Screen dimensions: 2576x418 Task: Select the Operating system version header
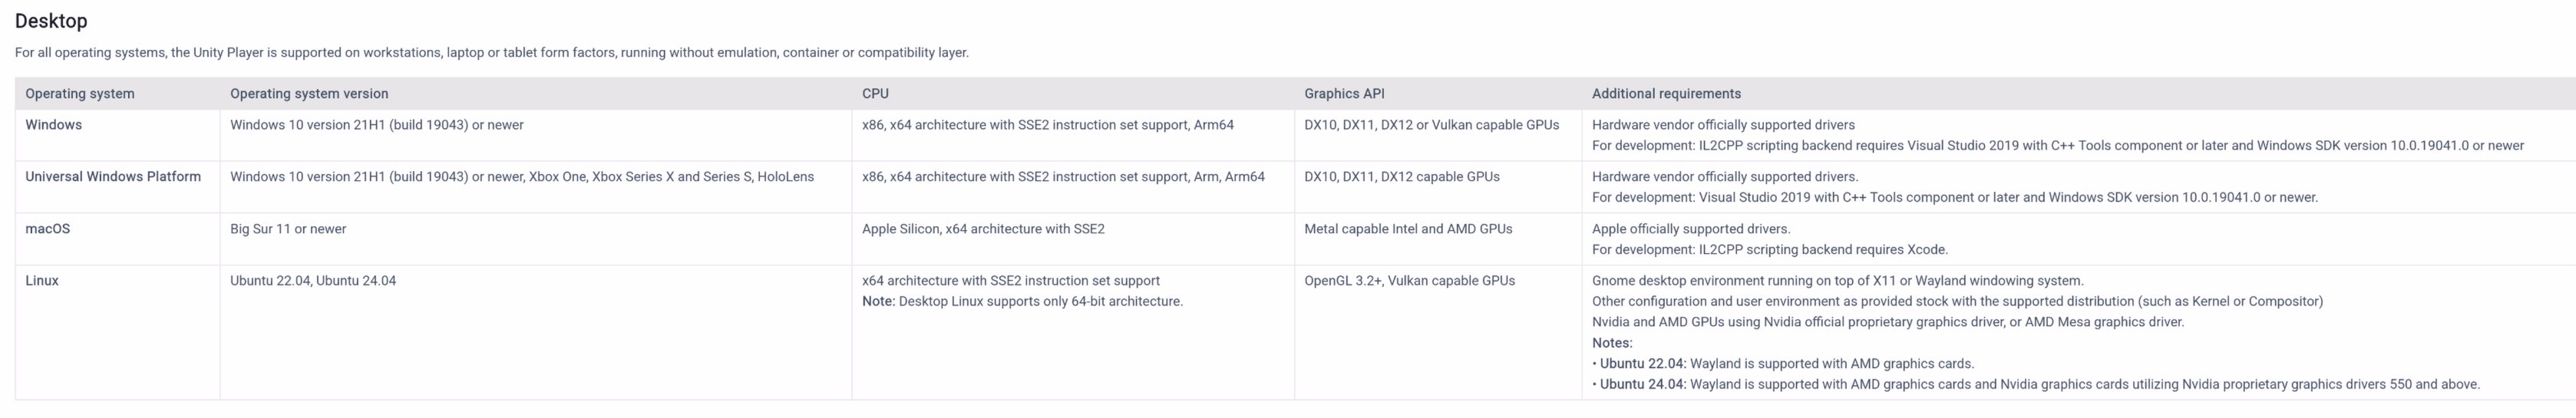[x=309, y=94]
